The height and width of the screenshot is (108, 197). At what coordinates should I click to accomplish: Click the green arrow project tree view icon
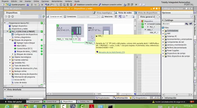pyautogui.click(x=43, y=17)
